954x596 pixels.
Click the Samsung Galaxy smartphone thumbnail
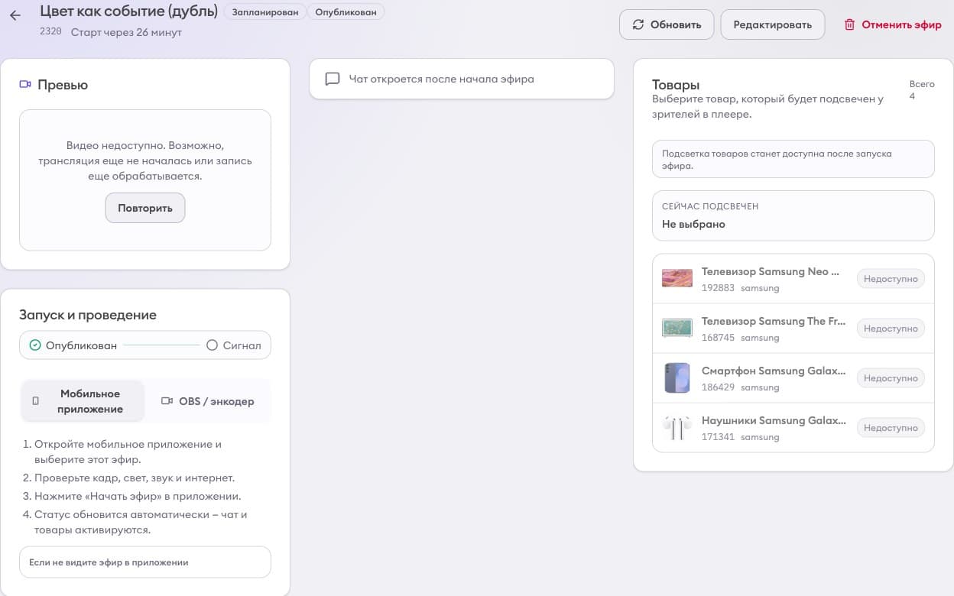(677, 377)
